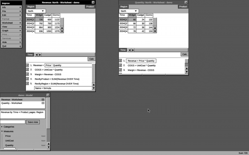The height and width of the screenshot is (155, 249).
Task: Toggle Margin formula checkbox in Revenue window
Action: pos(27,74)
